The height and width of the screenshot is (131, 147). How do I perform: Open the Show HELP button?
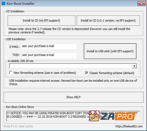pyautogui.click(x=73, y=97)
